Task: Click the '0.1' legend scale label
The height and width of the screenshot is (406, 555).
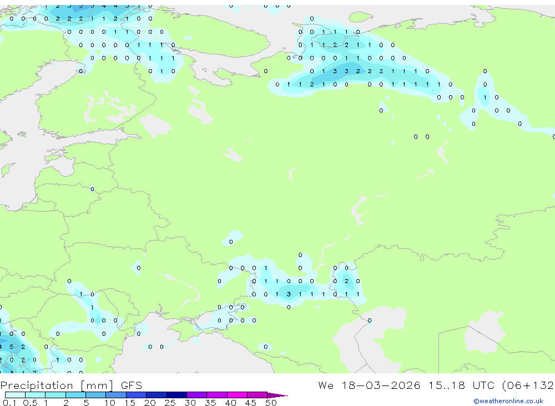Action: (x=9, y=403)
